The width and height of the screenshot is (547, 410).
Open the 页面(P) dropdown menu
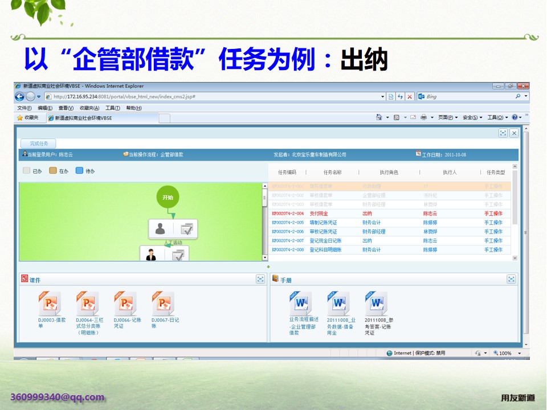[x=448, y=117]
